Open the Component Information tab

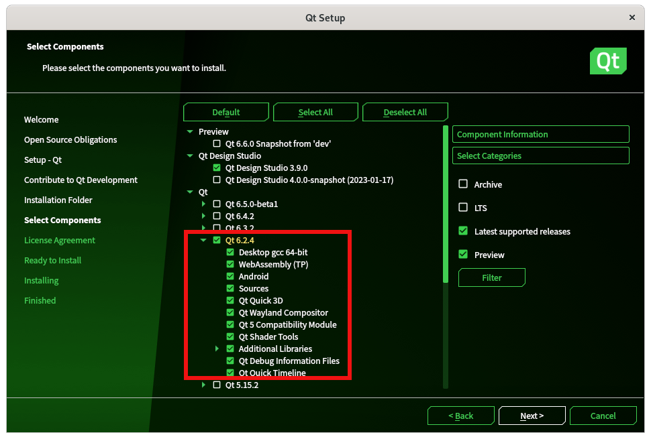point(540,134)
